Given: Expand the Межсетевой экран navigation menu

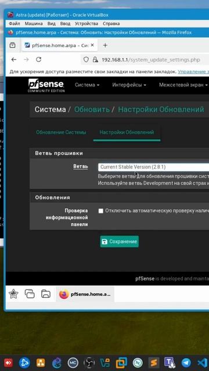Looking at the screenshot, I should point(183,85).
